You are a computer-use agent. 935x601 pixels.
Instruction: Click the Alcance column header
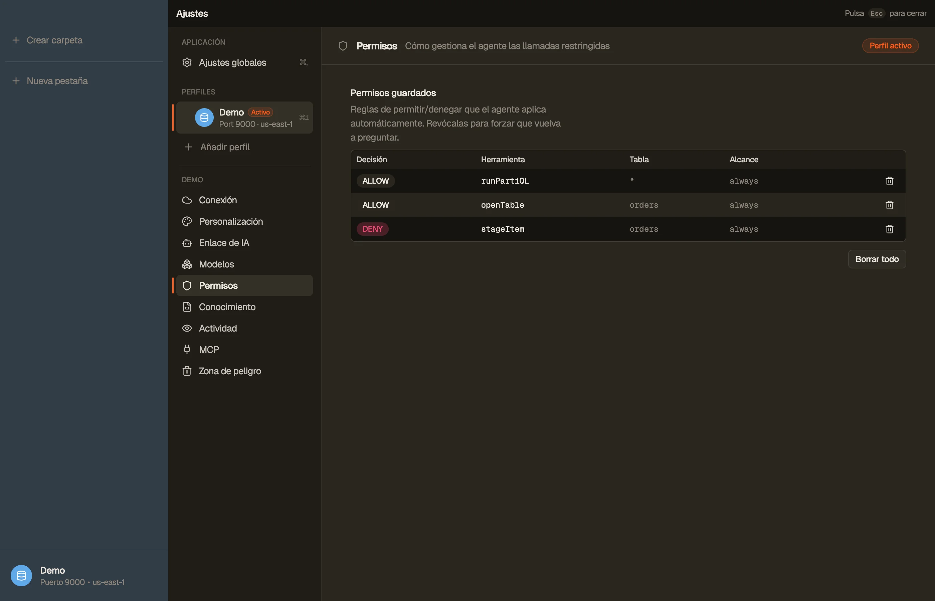point(744,159)
